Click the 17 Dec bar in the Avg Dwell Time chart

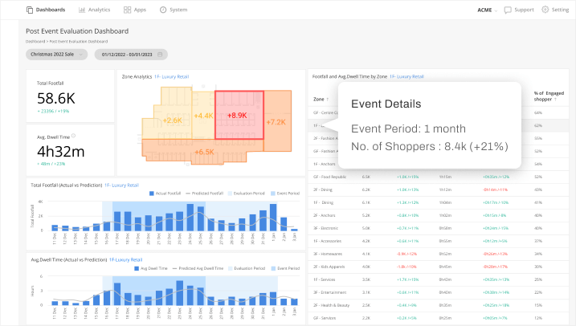coord(117,294)
